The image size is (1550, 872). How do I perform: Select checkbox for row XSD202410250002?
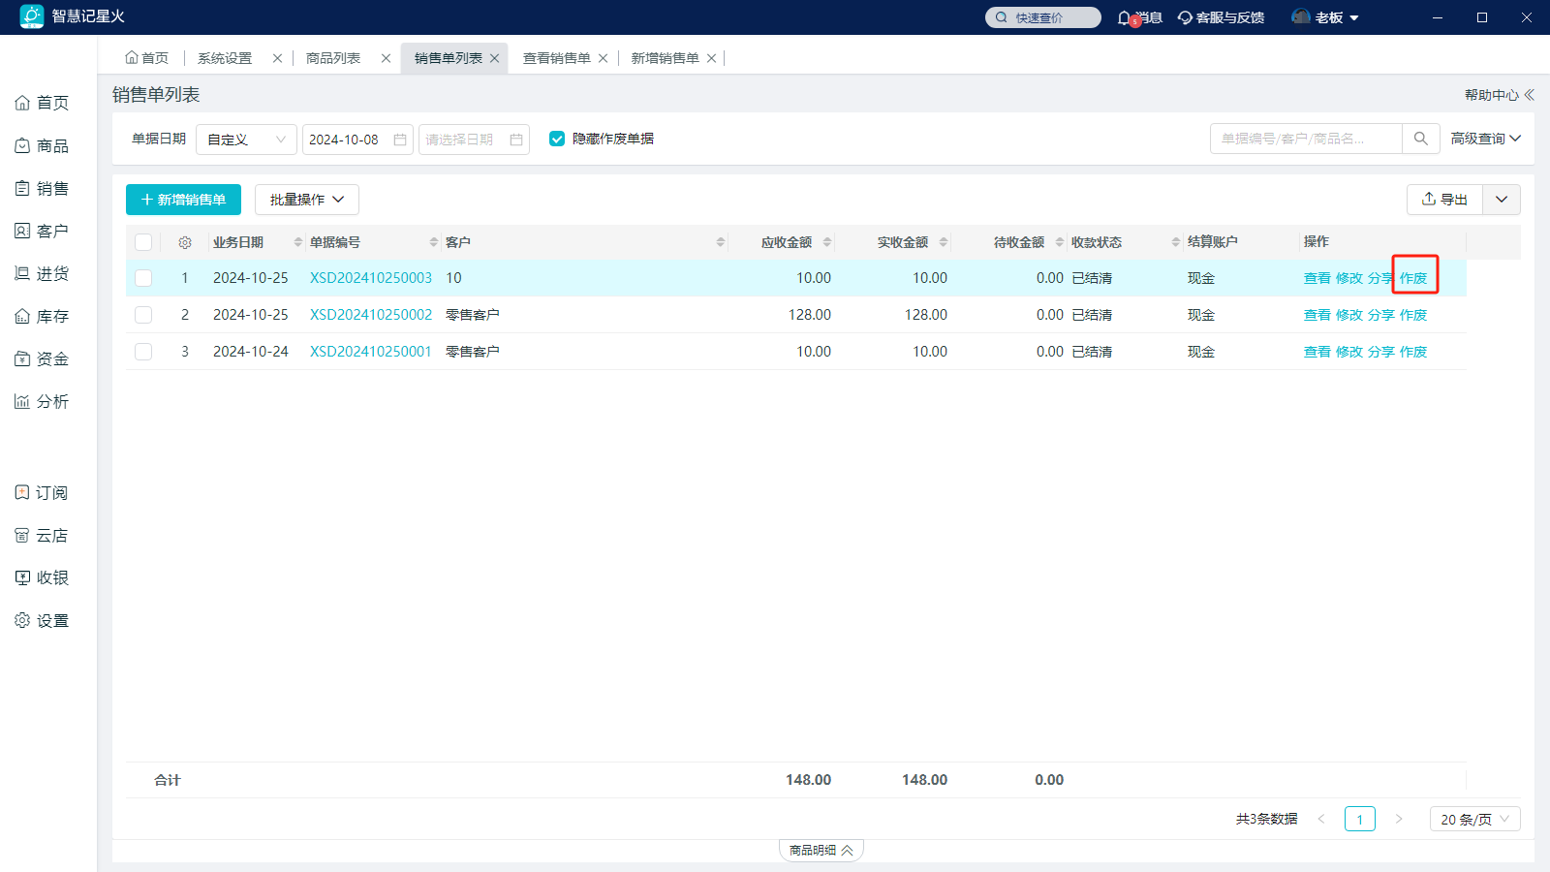(x=143, y=315)
